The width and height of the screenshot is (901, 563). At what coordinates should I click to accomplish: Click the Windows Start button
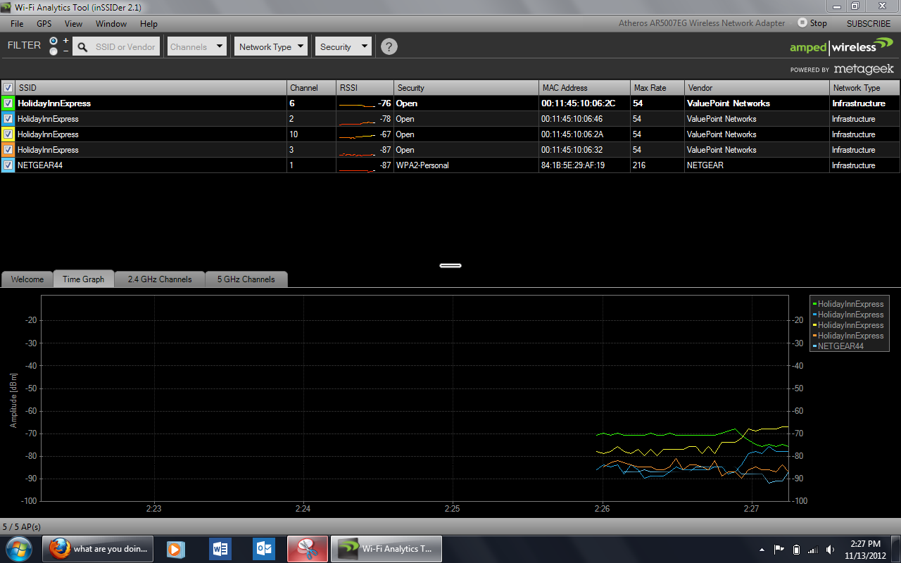coord(19,549)
